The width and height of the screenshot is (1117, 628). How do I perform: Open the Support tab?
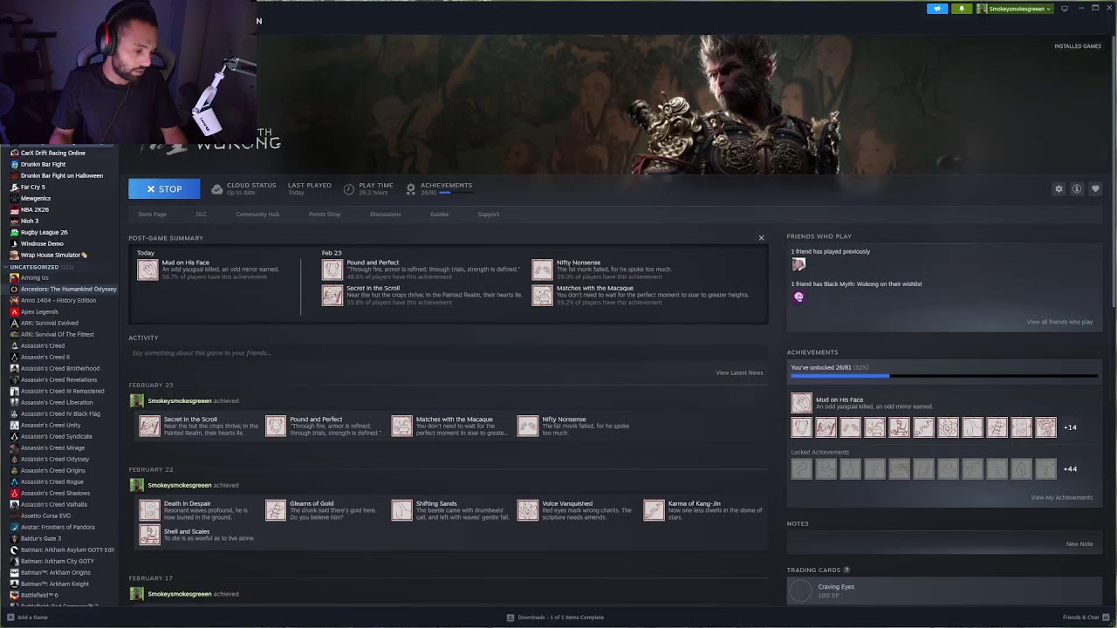point(489,215)
